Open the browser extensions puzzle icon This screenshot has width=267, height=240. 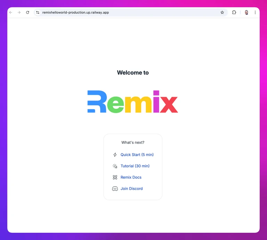click(x=234, y=13)
